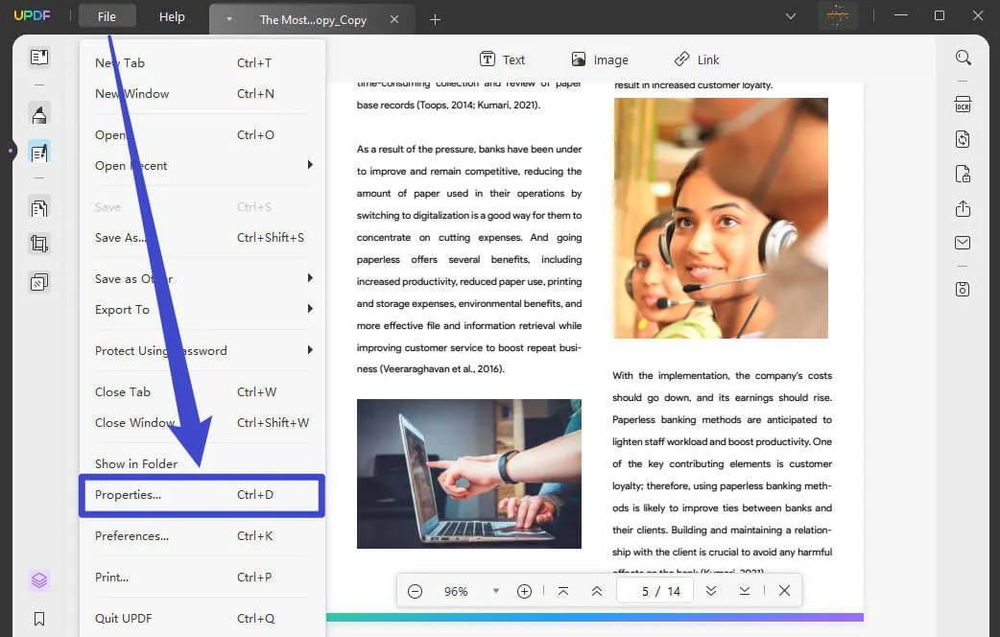This screenshot has height=637, width=1000.
Task: Choose Close Window menu entry
Action: pos(202,423)
